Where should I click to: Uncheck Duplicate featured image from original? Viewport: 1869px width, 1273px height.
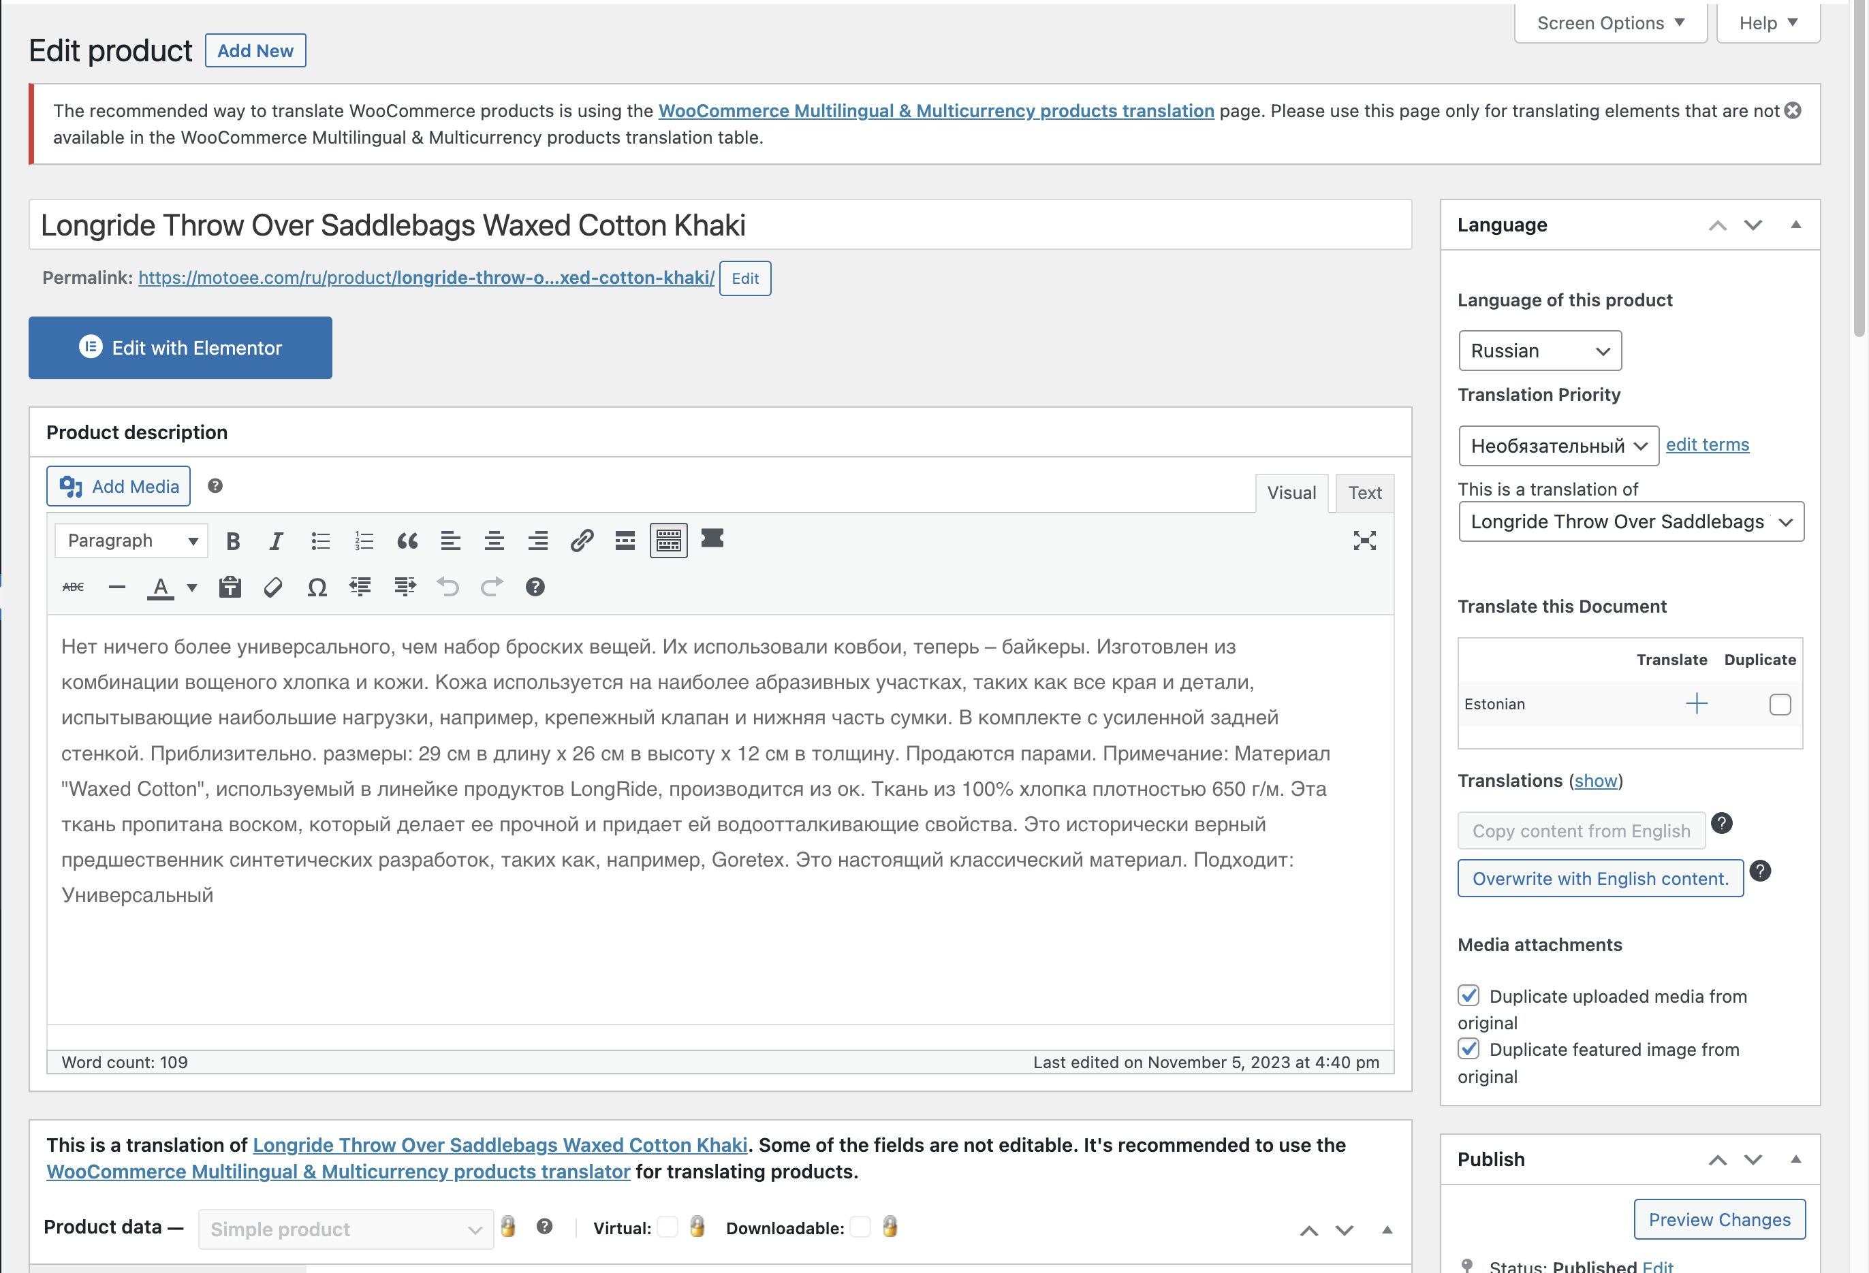click(x=1468, y=1049)
